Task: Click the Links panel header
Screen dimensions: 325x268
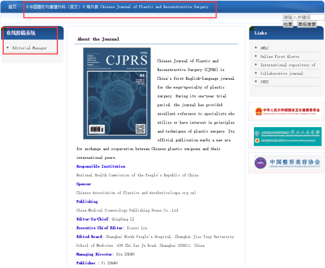Action: pyautogui.click(x=286, y=33)
